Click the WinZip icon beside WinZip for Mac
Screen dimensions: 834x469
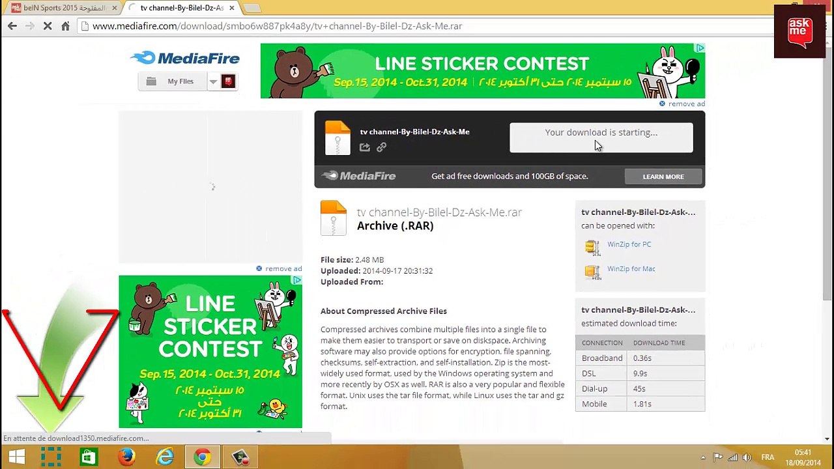click(x=592, y=271)
